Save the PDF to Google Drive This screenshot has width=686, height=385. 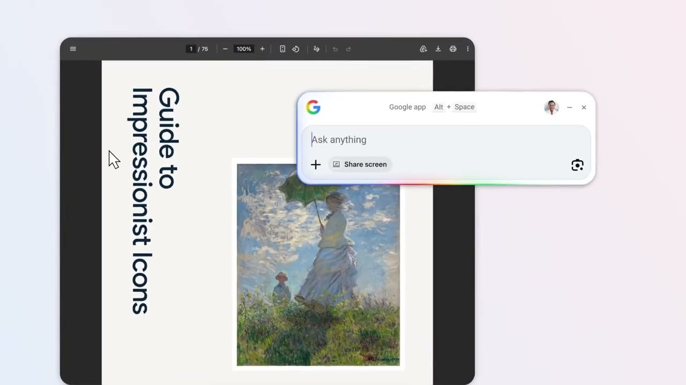tap(423, 49)
